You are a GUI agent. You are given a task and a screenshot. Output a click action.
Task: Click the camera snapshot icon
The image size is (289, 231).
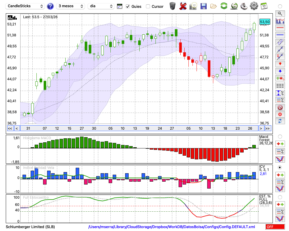click(193, 6)
